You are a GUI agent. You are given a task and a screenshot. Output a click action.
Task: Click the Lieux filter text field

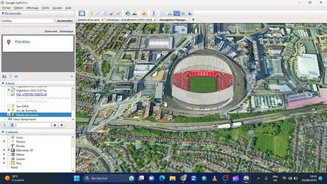point(34,125)
